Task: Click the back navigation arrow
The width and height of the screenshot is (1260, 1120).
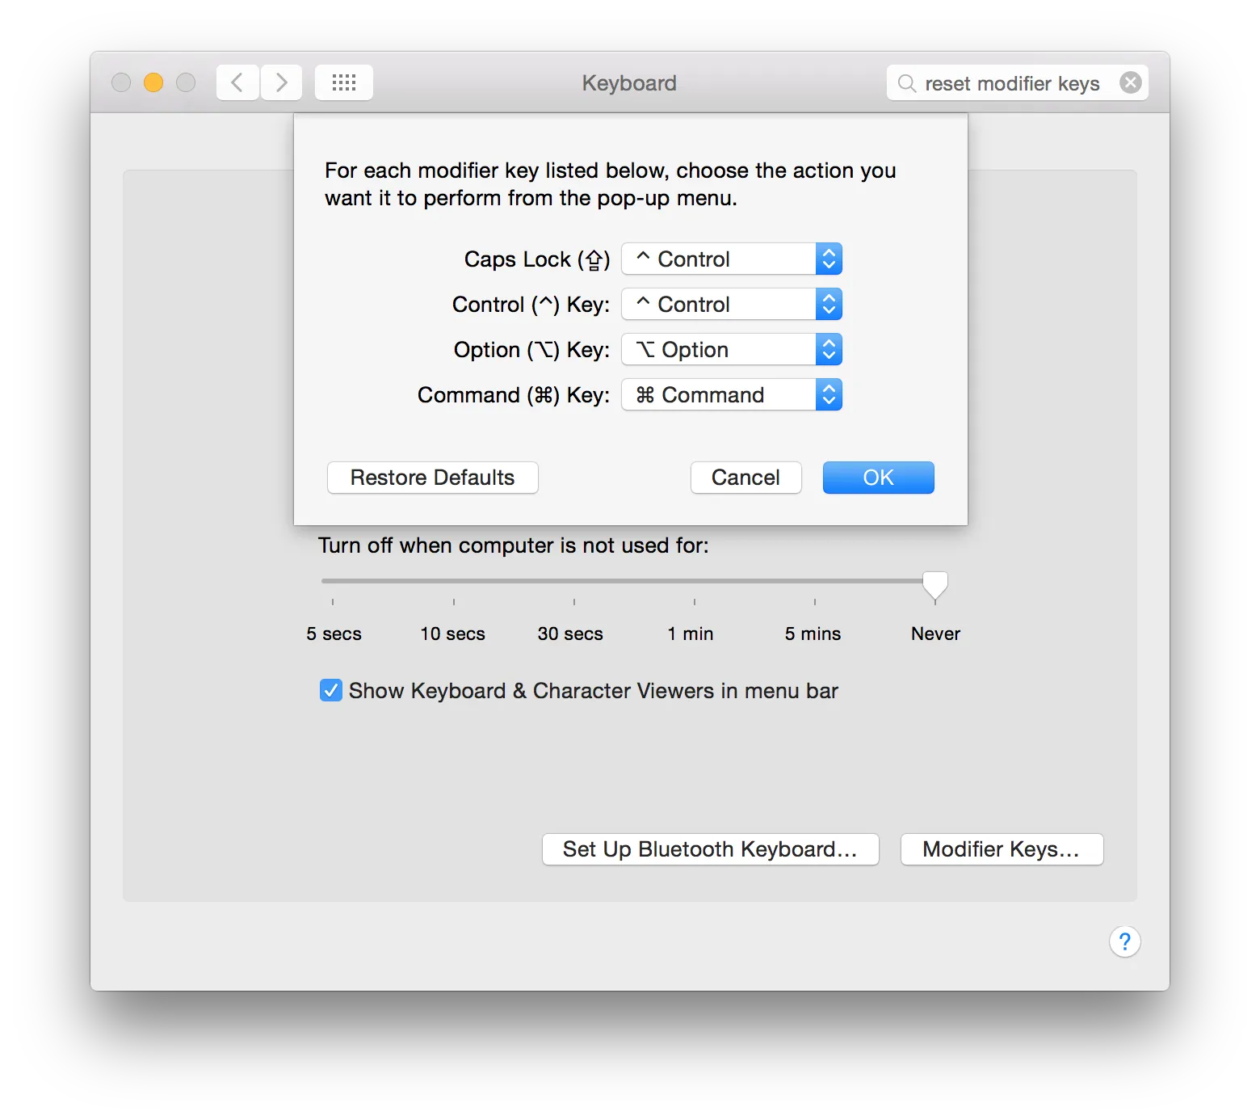Action: [237, 82]
